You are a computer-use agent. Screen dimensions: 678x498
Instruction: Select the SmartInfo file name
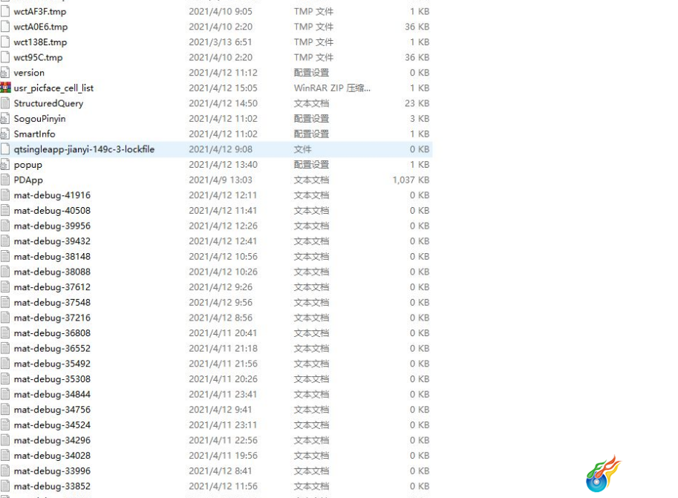[x=35, y=134]
